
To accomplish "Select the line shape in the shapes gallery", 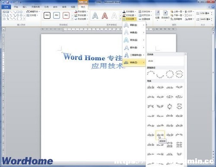I will pos(11,12).
